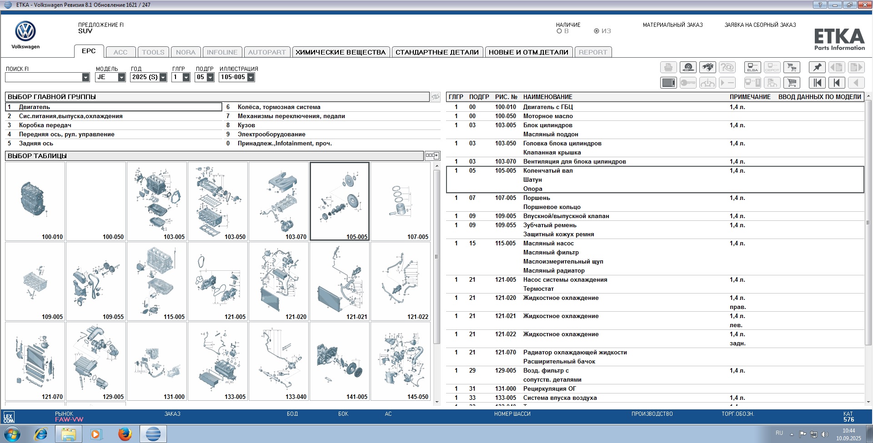Open the ИЛЛЮСТРАЦИЯ dropdown showing 105-005
This screenshot has height=443, width=873.
pyautogui.click(x=251, y=77)
